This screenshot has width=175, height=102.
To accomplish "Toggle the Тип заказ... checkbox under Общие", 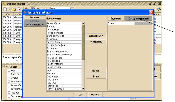I will pos(9,81).
